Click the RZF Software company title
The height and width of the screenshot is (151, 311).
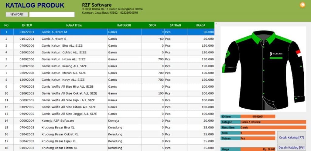97,5
